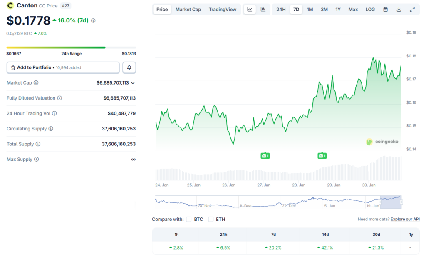This screenshot has width=426, height=257.
Task: Switch to the TradingView tab
Action: click(x=223, y=10)
